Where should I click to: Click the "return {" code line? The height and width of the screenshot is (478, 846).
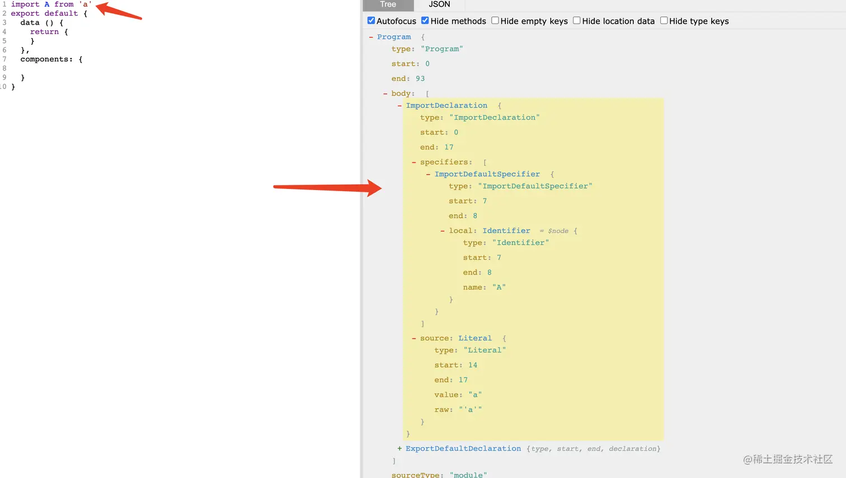49,32
